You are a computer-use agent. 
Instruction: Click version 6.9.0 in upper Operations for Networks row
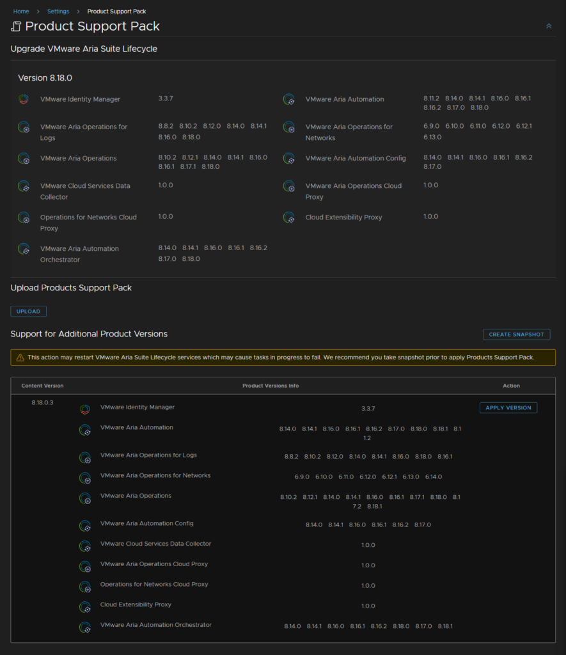tap(432, 126)
